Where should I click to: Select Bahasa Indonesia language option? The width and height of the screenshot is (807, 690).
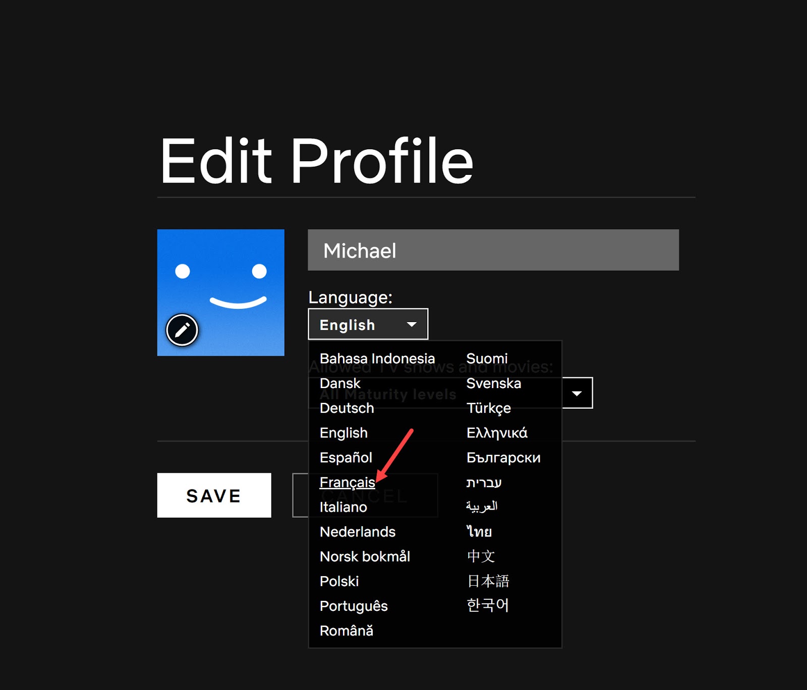click(x=377, y=358)
